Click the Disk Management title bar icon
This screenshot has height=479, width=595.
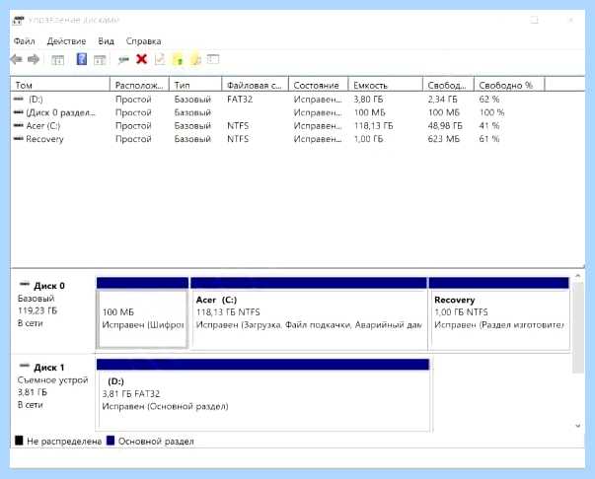coord(18,20)
